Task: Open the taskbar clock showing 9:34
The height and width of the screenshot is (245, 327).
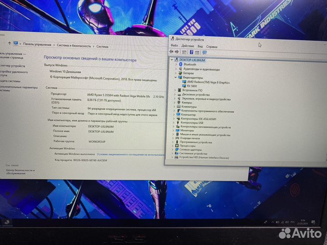Action: click(x=303, y=222)
